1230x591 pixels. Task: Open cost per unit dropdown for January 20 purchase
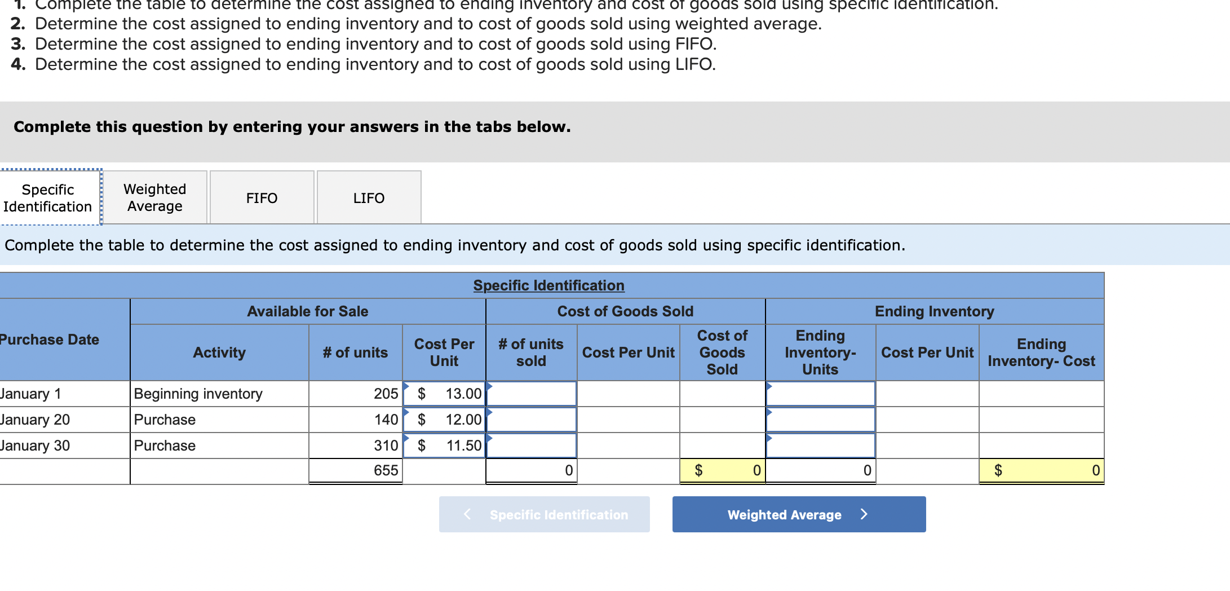tap(406, 414)
